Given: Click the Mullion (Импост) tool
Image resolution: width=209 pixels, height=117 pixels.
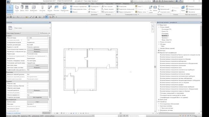Looking at the screenshot, I should (74, 12).
